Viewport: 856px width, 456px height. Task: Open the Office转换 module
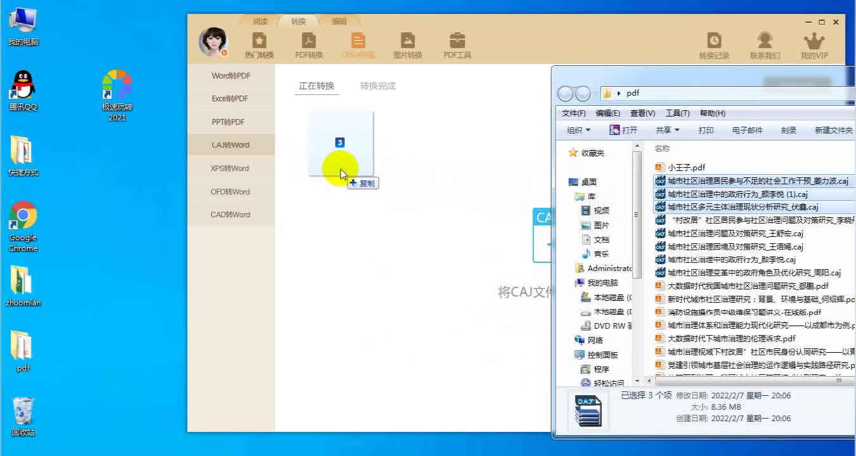click(x=358, y=44)
